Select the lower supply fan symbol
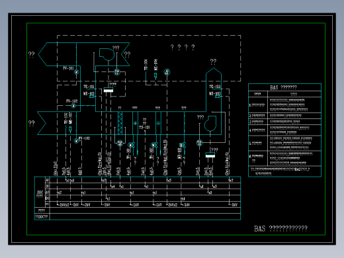The width and height of the screenshot is (344, 258). (210, 124)
